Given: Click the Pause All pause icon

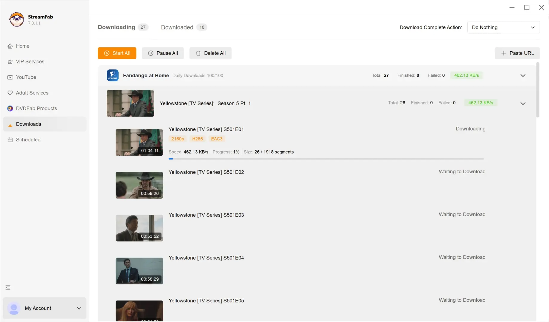Looking at the screenshot, I should (x=151, y=53).
